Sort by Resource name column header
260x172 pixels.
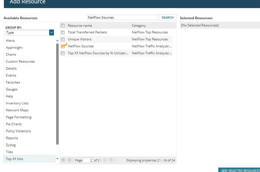click(x=80, y=26)
